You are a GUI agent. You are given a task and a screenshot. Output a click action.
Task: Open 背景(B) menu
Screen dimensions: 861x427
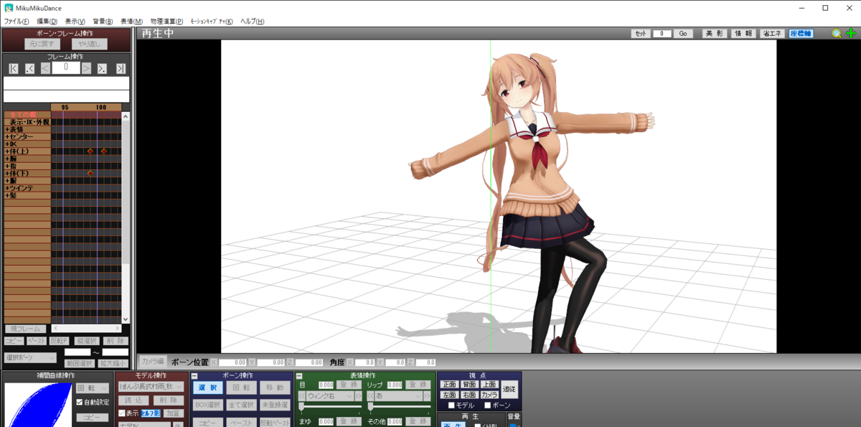[x=103, y=22]
